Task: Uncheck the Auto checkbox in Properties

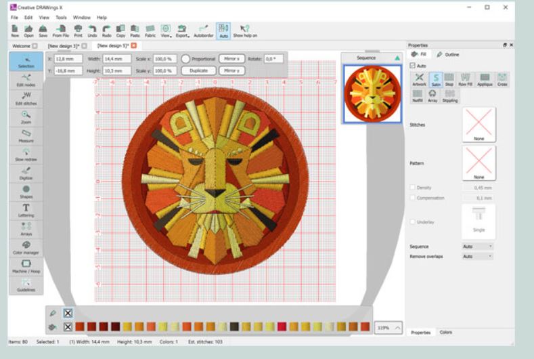Action: 414,66
